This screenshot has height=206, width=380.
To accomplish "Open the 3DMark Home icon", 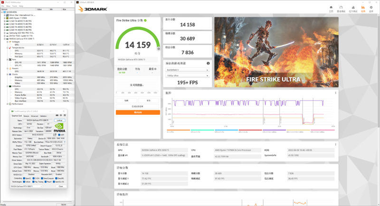I will coord(331,8).
